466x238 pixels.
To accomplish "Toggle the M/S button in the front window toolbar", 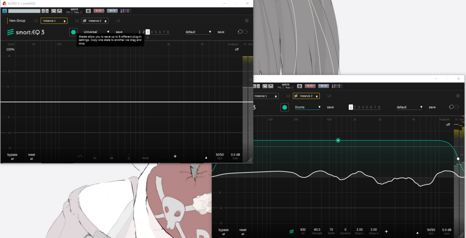I will (112, 11).
